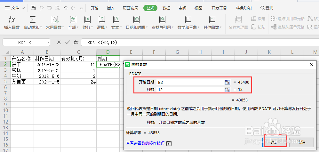The height and width of the screenshot is (152, 319).
Task: Open the Lookup and Reference (查找与引用) icon
Action: 162,20
